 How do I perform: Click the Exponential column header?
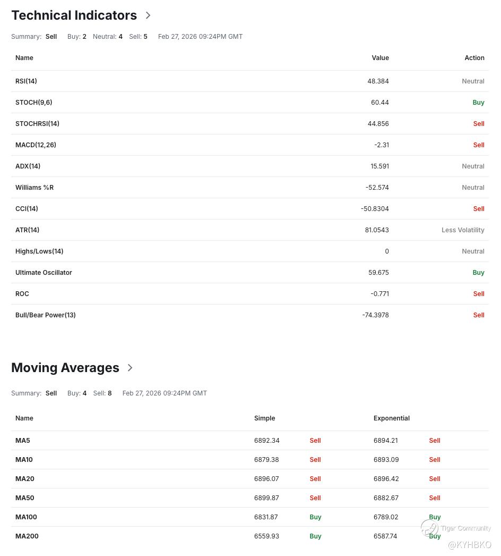tap(392, 418)
